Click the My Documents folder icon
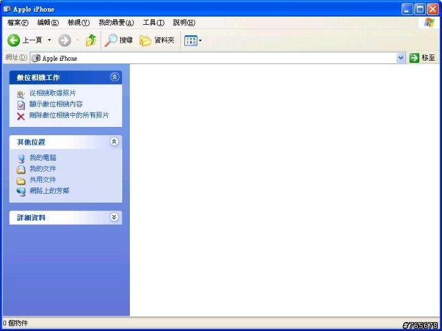 tap(21, 170)
